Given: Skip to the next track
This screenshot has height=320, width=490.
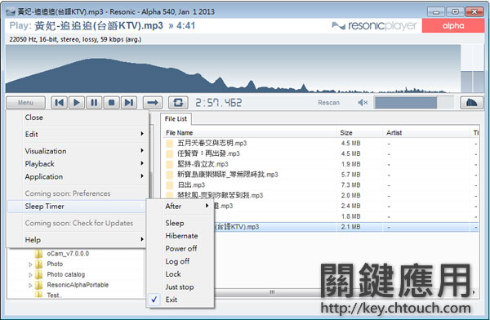Looking at the screenshot, I should point(129,103).
